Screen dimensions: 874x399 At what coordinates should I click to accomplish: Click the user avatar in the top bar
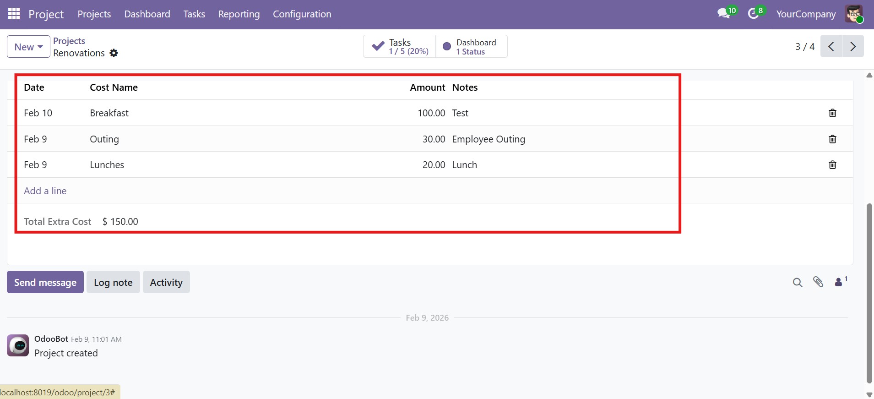pos(854,14)
